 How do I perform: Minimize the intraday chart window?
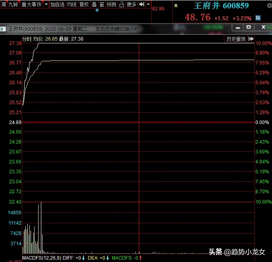[x=238, y=27]
